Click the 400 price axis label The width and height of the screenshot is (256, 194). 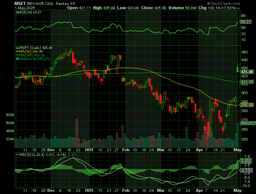pyautogui.click(x=244, y=93)
